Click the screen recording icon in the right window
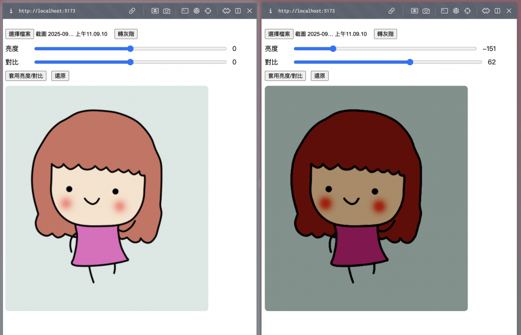 pos(415,11)
